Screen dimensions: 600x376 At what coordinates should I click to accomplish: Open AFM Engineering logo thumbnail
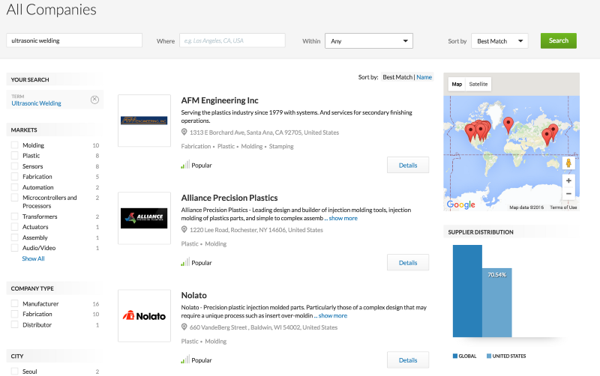coord(144,121)
